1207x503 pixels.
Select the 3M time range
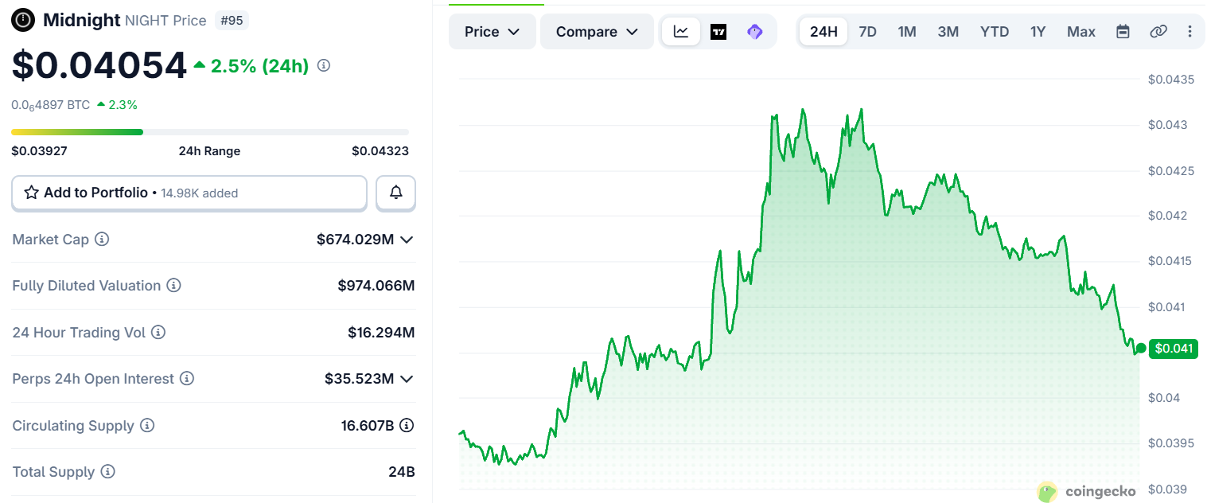click(948, 32)
